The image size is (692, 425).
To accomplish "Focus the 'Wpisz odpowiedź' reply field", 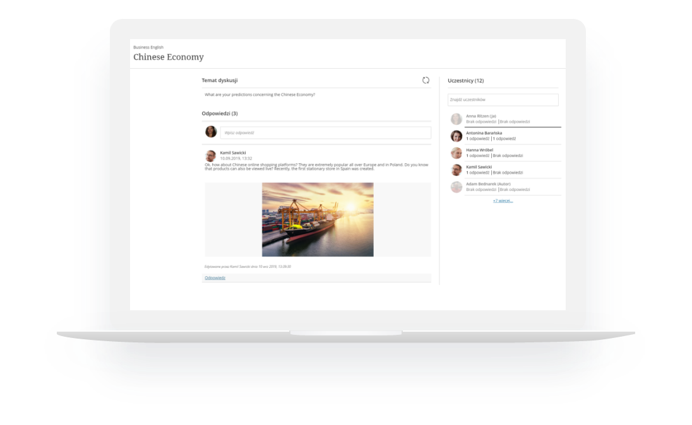I will [x=325, y=132].
